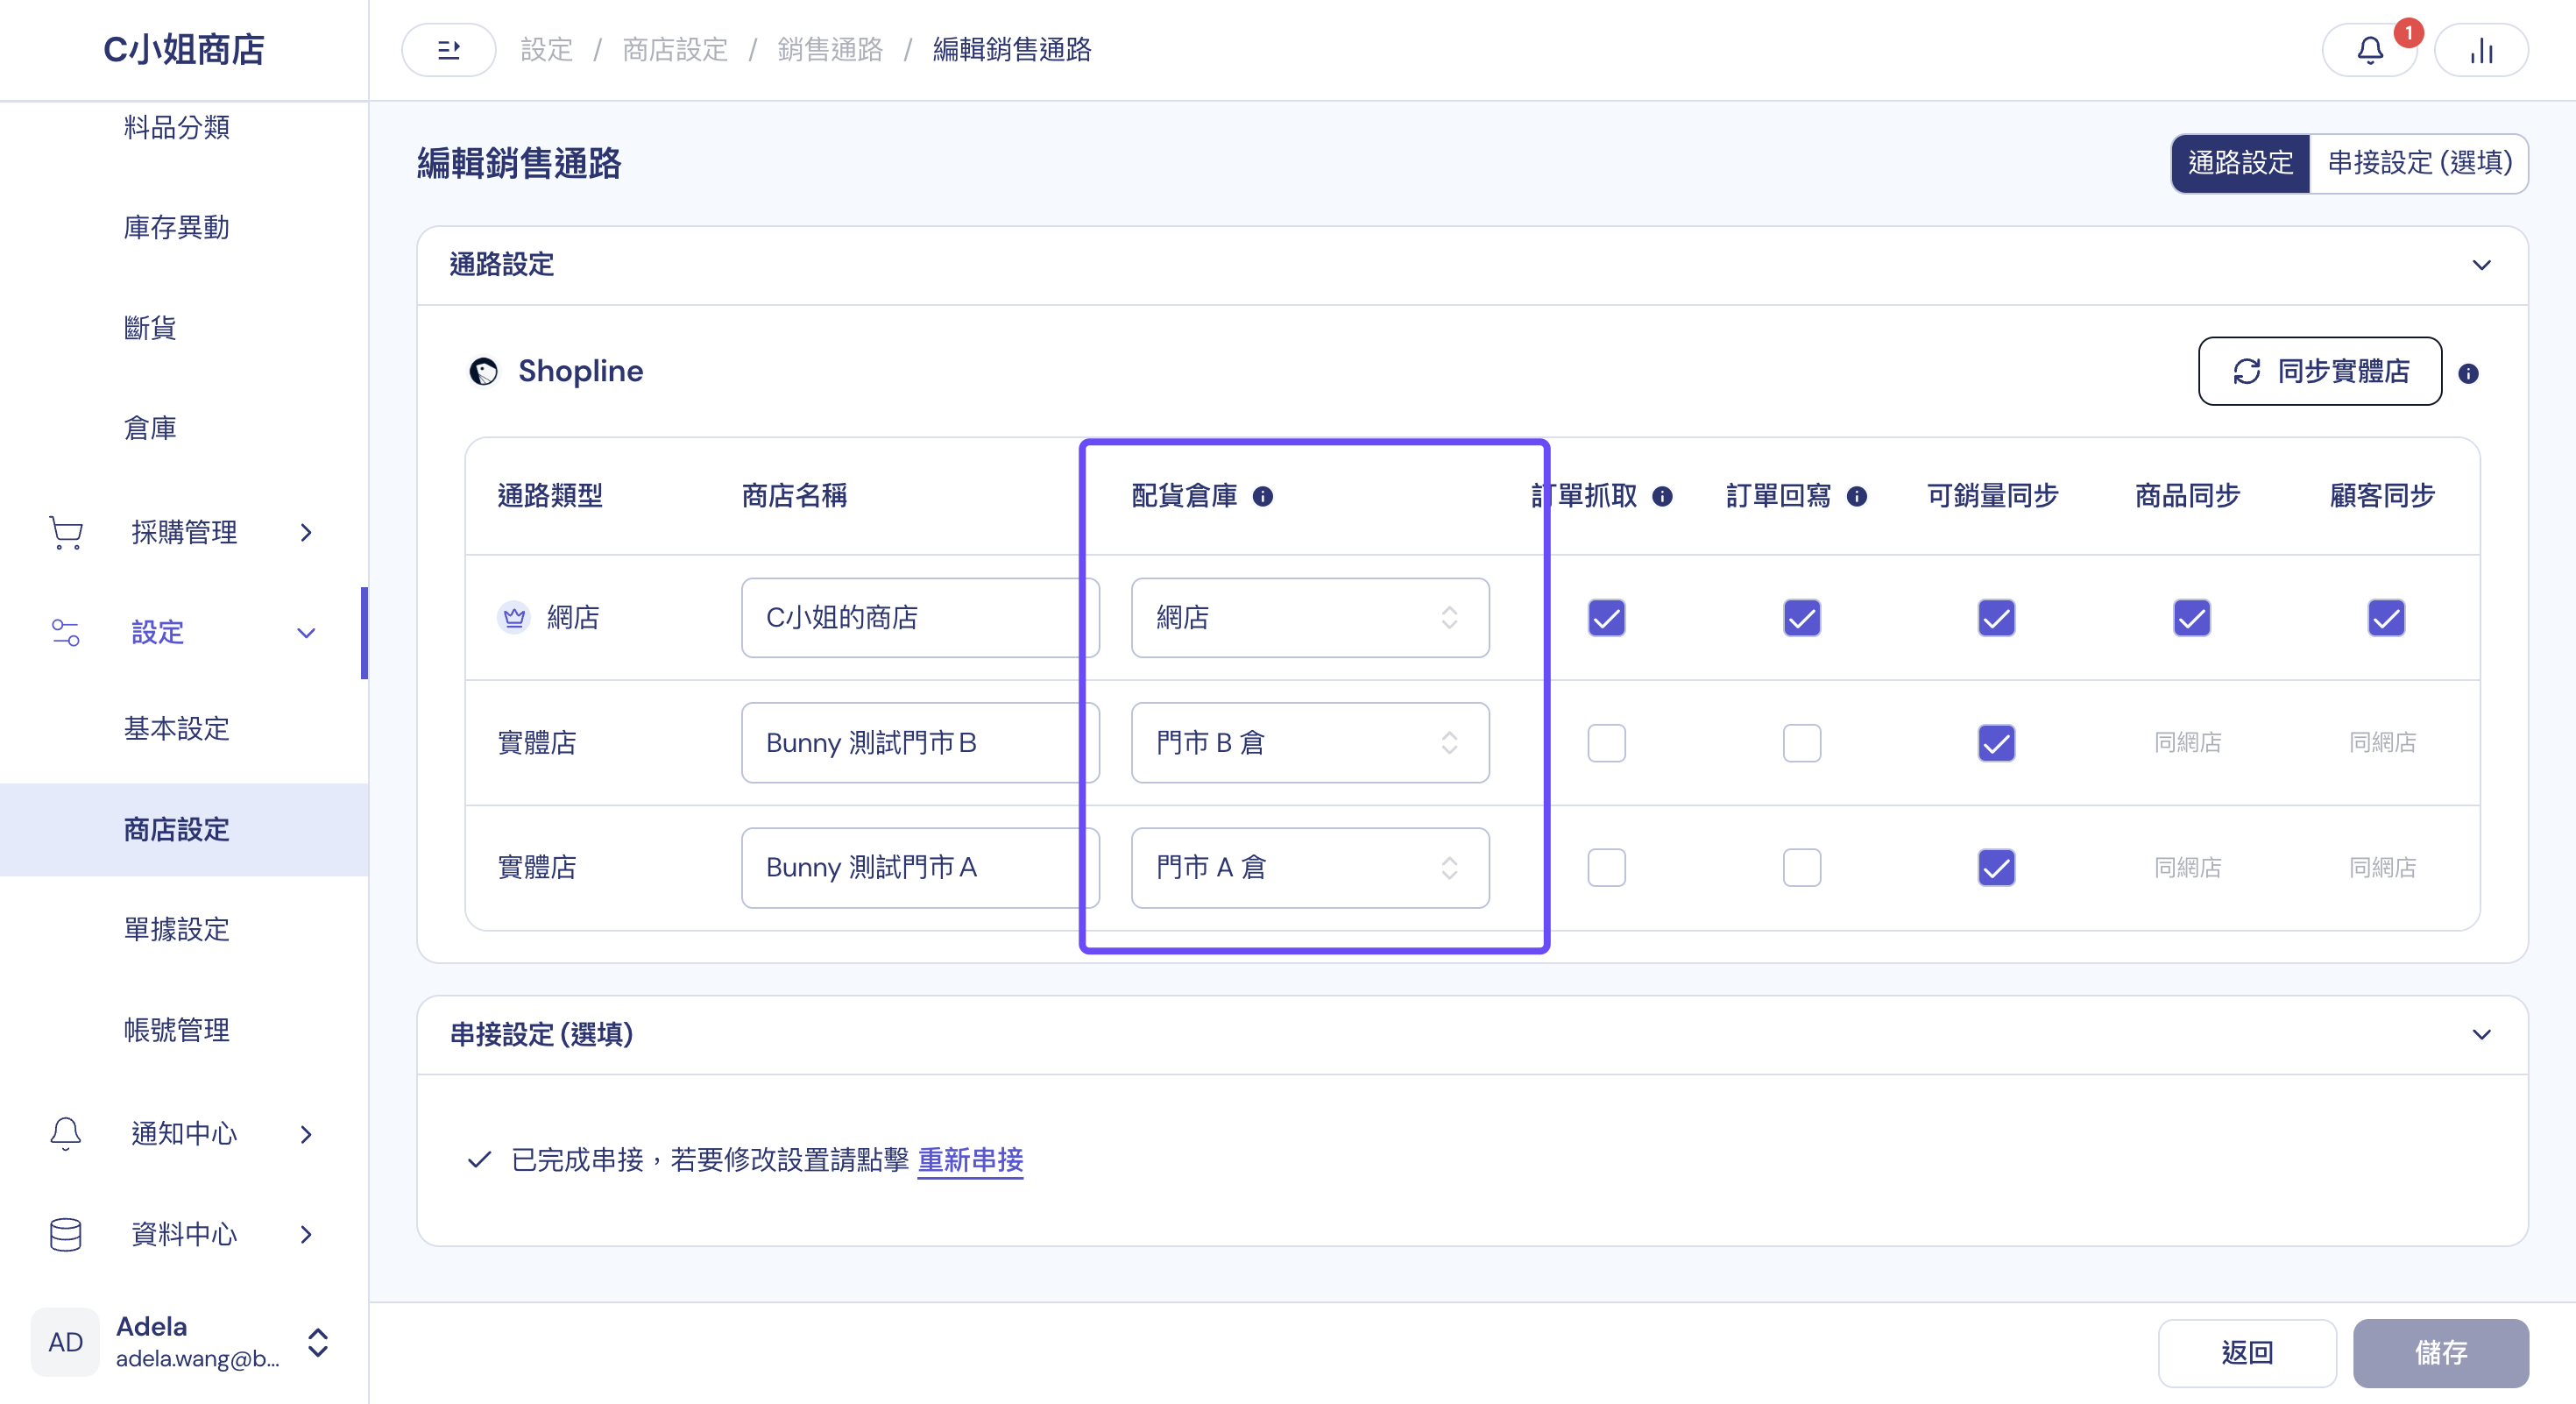Toggle 顧客同步 checkbox for 網店 row
Image resolution: width=2576 pixels, height=1404 pixels.
pyautogui.click(x=2387, y=618)
